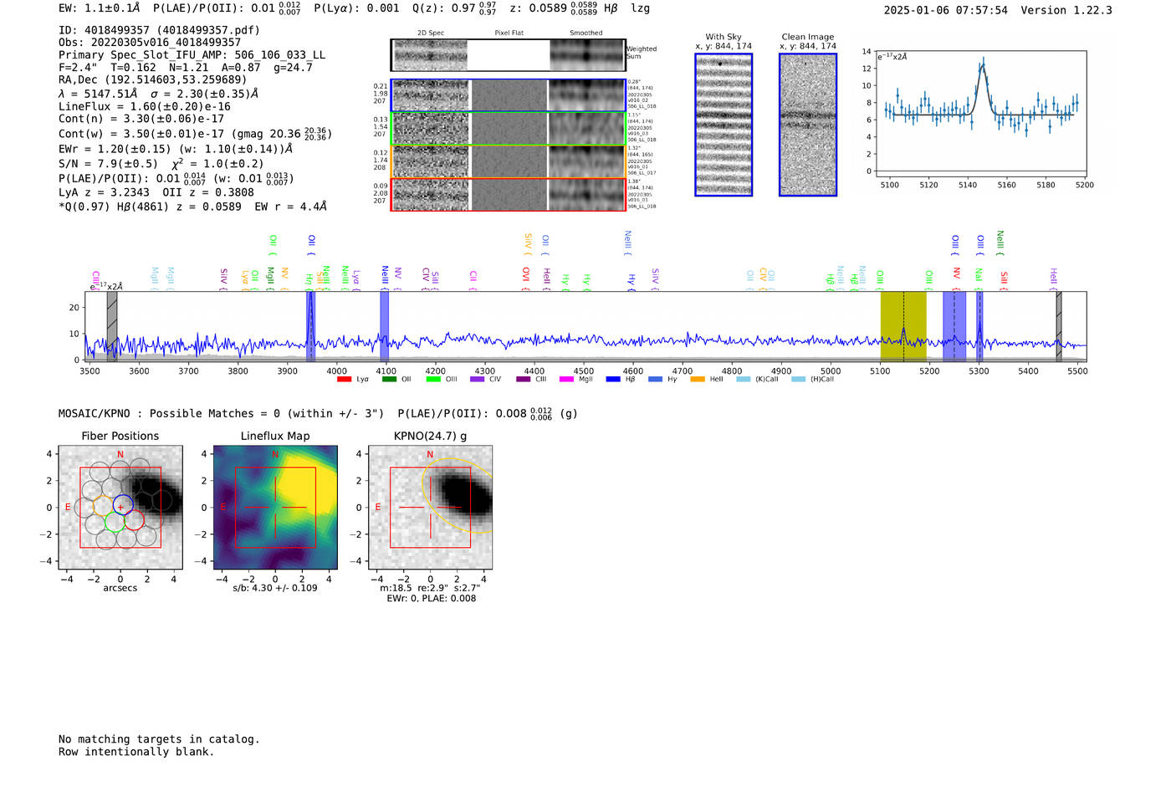Click the green-bordered row 2D Spec panel

431,129
